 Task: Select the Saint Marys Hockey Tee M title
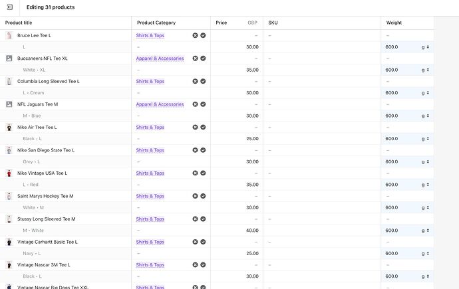point(45,196)
